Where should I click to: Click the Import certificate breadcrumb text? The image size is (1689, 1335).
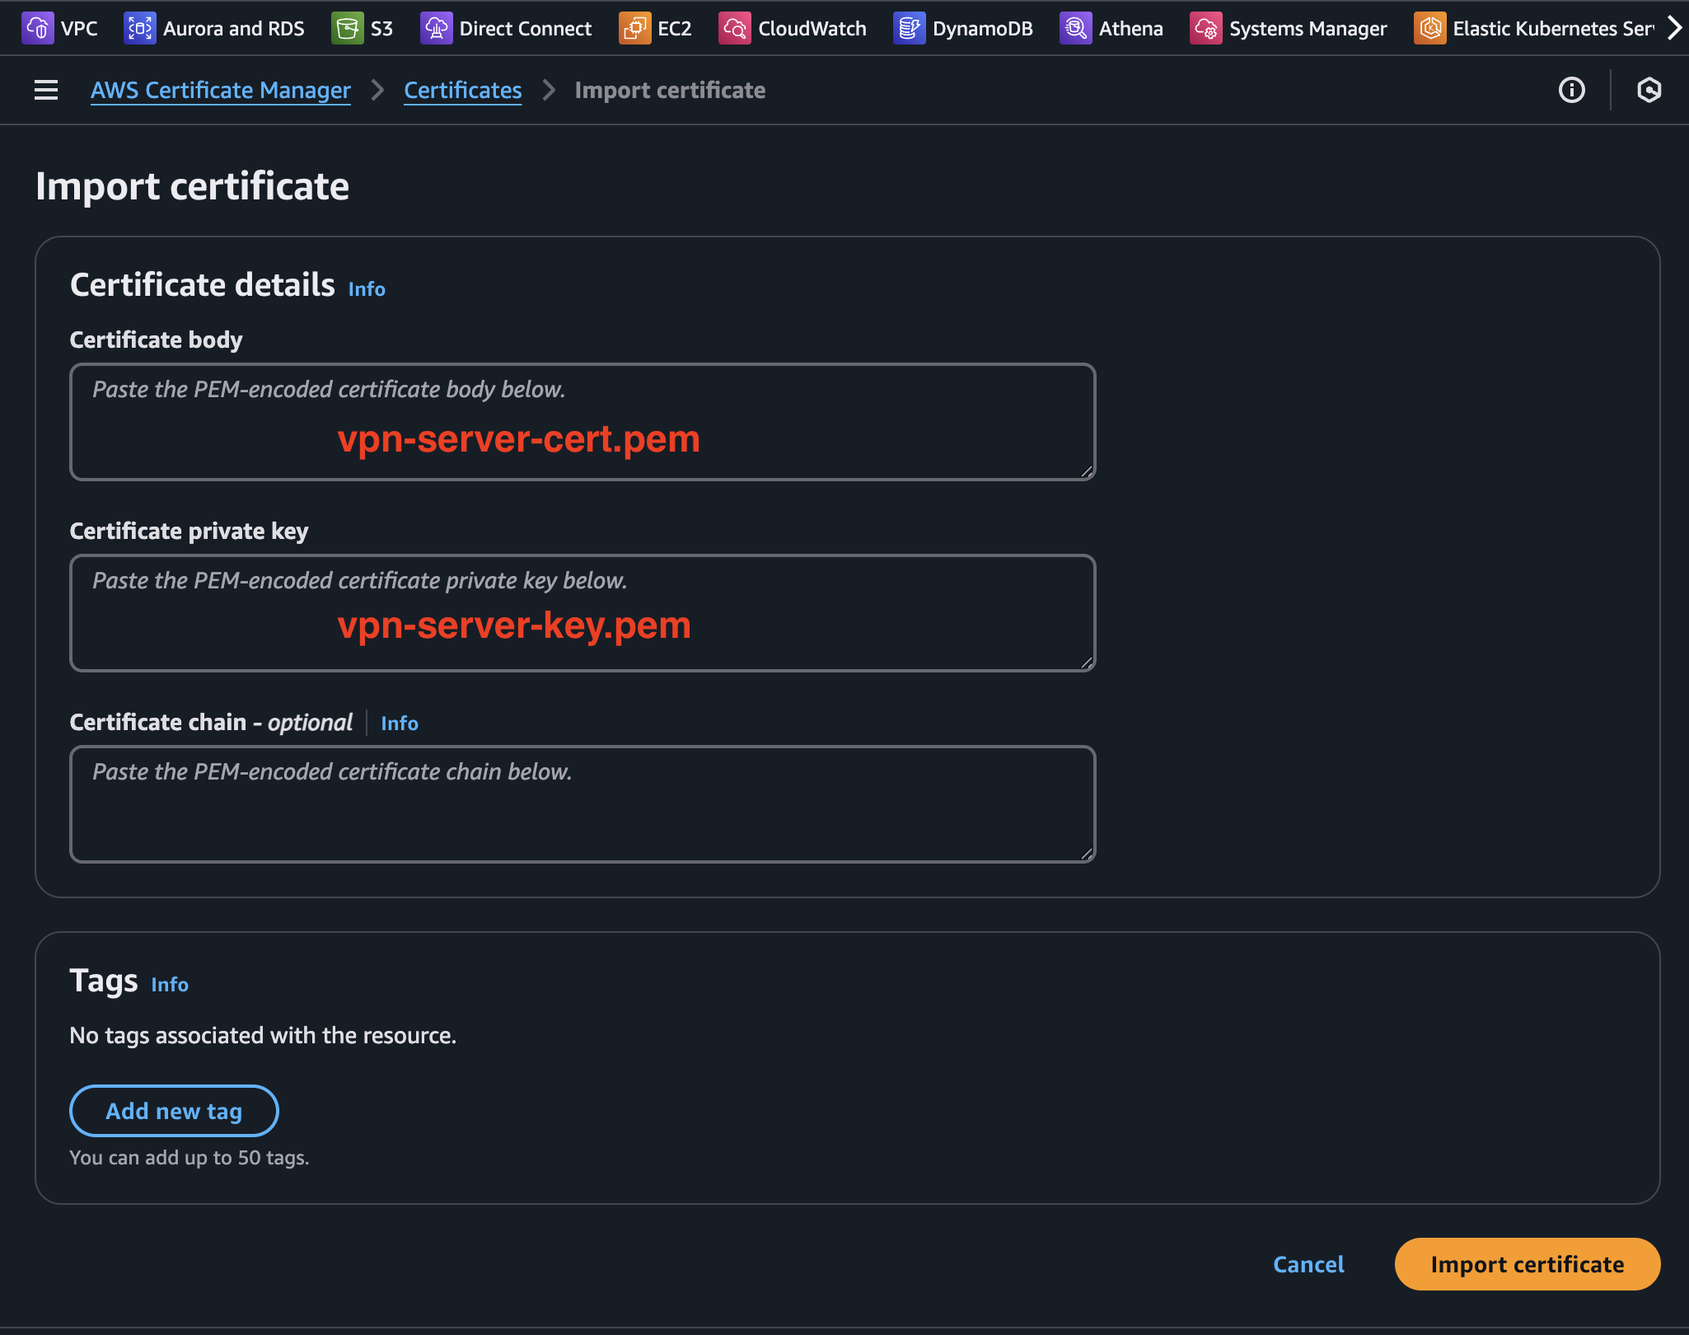coord(670,90)
